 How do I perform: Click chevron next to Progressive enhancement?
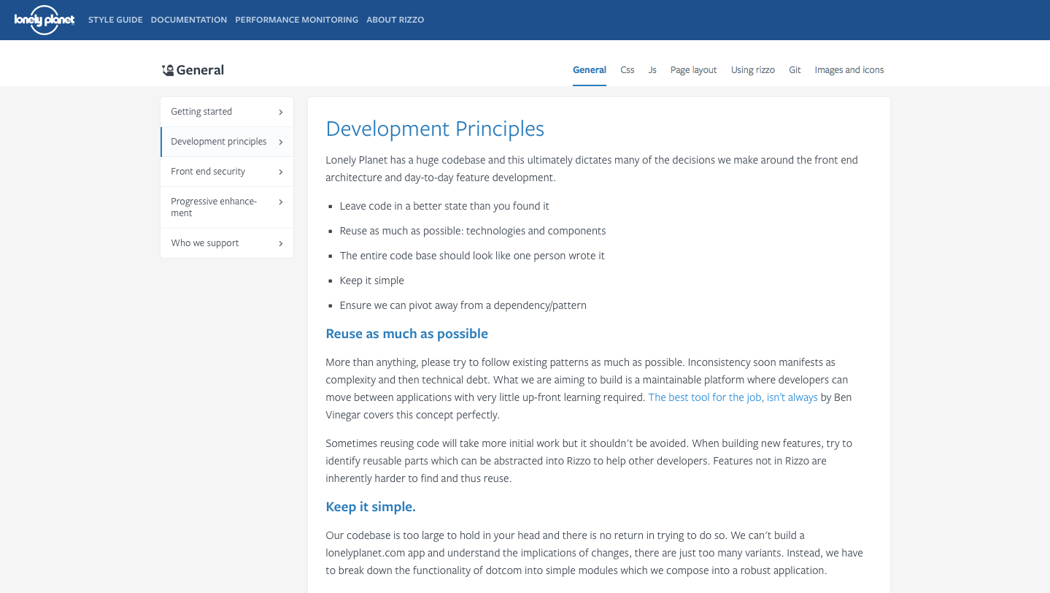coord(281,202)
